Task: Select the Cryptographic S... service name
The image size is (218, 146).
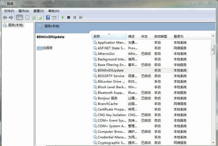Action: coord(111,143)
